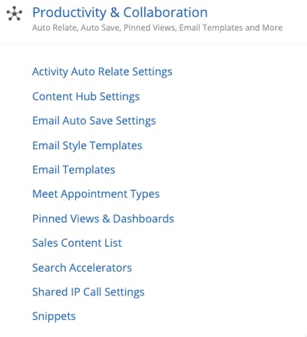
Task: Click the hub-and-spoke icon beside the title
Action: (15, 13)
